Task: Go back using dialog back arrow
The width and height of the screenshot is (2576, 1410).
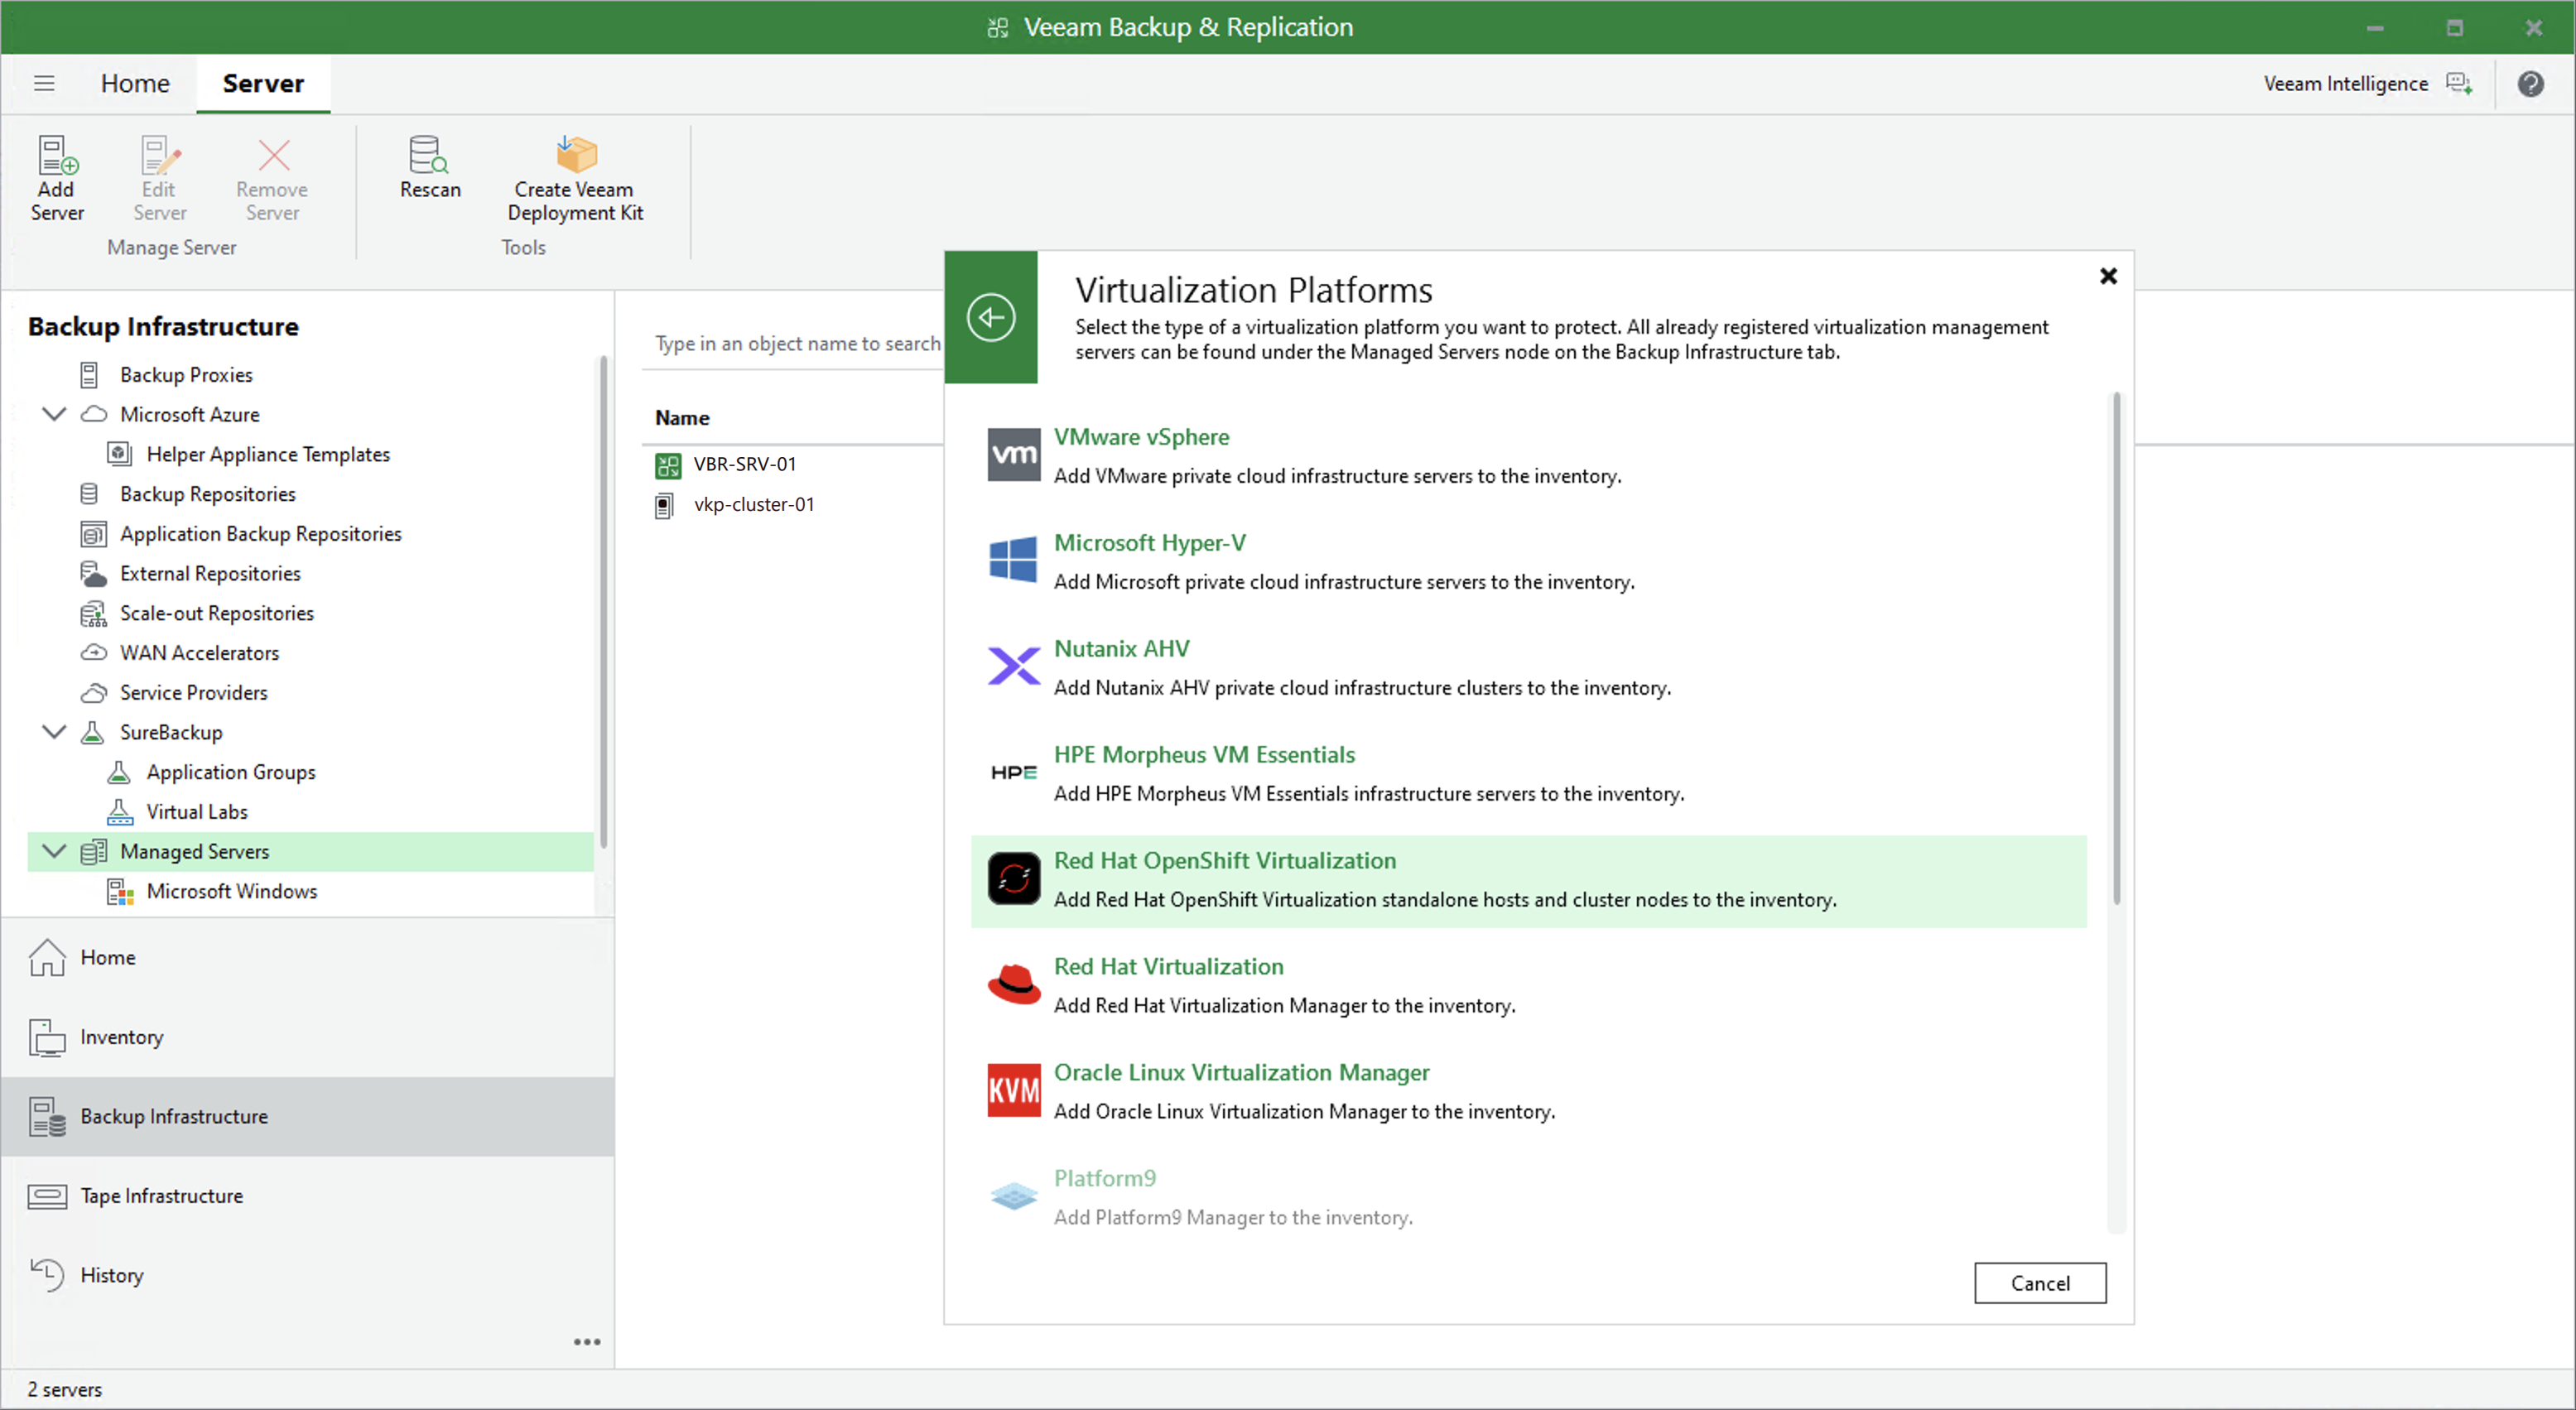Action: coord(991,317)
